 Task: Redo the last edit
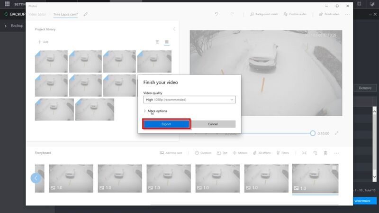[232, 14]
